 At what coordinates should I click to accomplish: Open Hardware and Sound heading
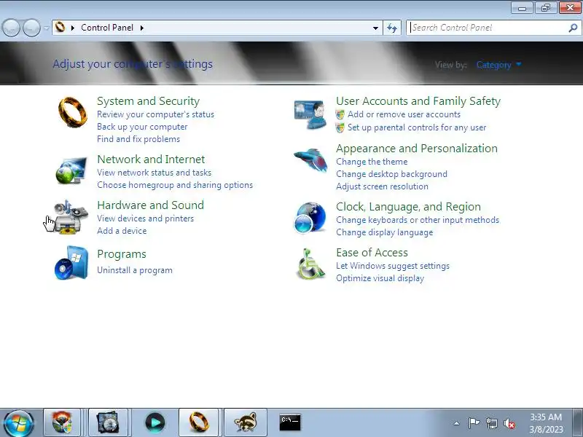pyautogui.click(x=151, y=205)
